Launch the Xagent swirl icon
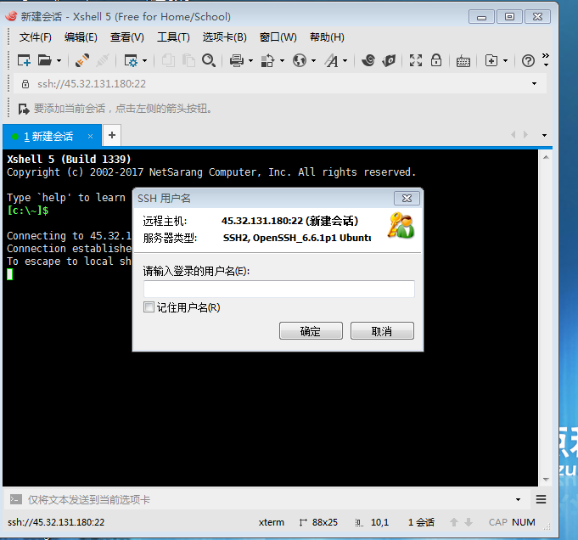578x540 pixels. (368, 60)
